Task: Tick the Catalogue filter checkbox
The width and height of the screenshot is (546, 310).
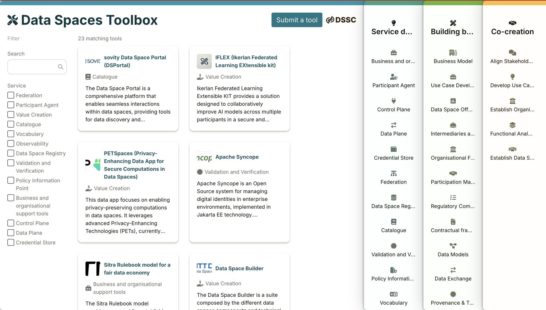Action: (x=11, y=124)
